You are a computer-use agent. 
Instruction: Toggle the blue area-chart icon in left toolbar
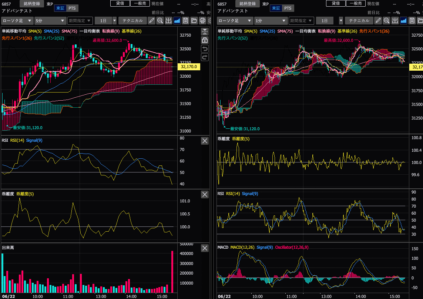pyautogui.click(x=177, y=20)
